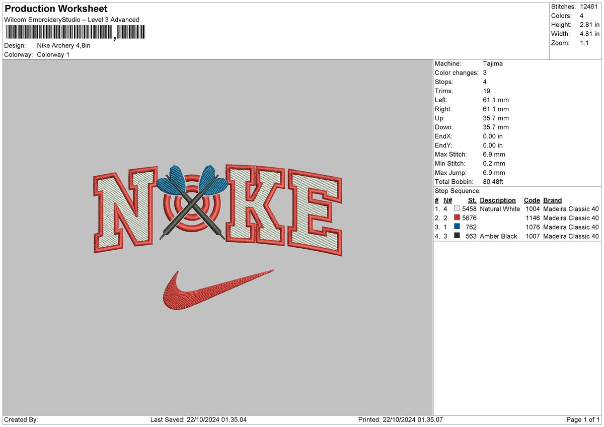Image resolution: width=604 pixels, height=427 pixels.
Task: Open the Description column header in stop sequence
Action: [498, 200]
